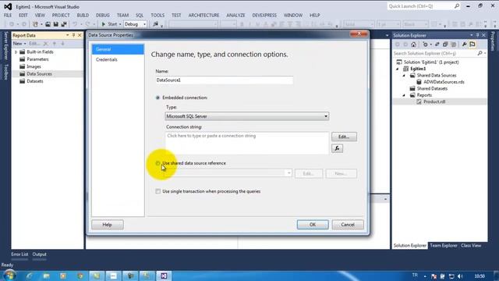
Task: Collapse the Shared Data Sources folder
Action: (x=404, y=76)
